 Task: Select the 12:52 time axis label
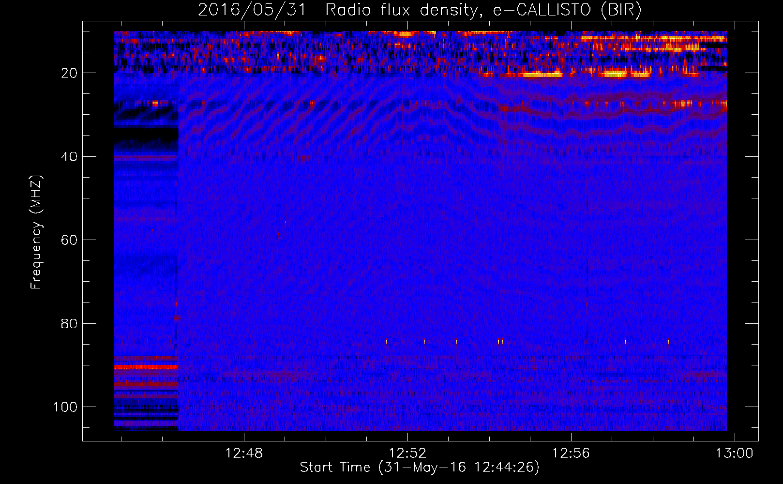click(x=407, y=454)
